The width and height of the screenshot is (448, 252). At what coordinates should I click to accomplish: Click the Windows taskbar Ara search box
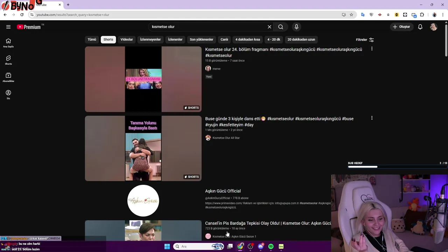pyautogui.click(x=198, y=246)
